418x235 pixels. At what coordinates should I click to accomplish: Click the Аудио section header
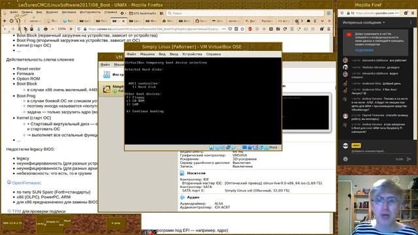[193, 197]
